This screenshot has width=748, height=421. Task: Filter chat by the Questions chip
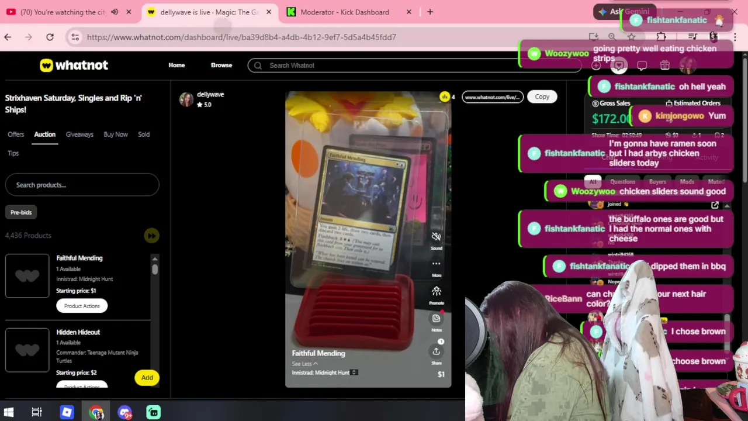(622, 182)
